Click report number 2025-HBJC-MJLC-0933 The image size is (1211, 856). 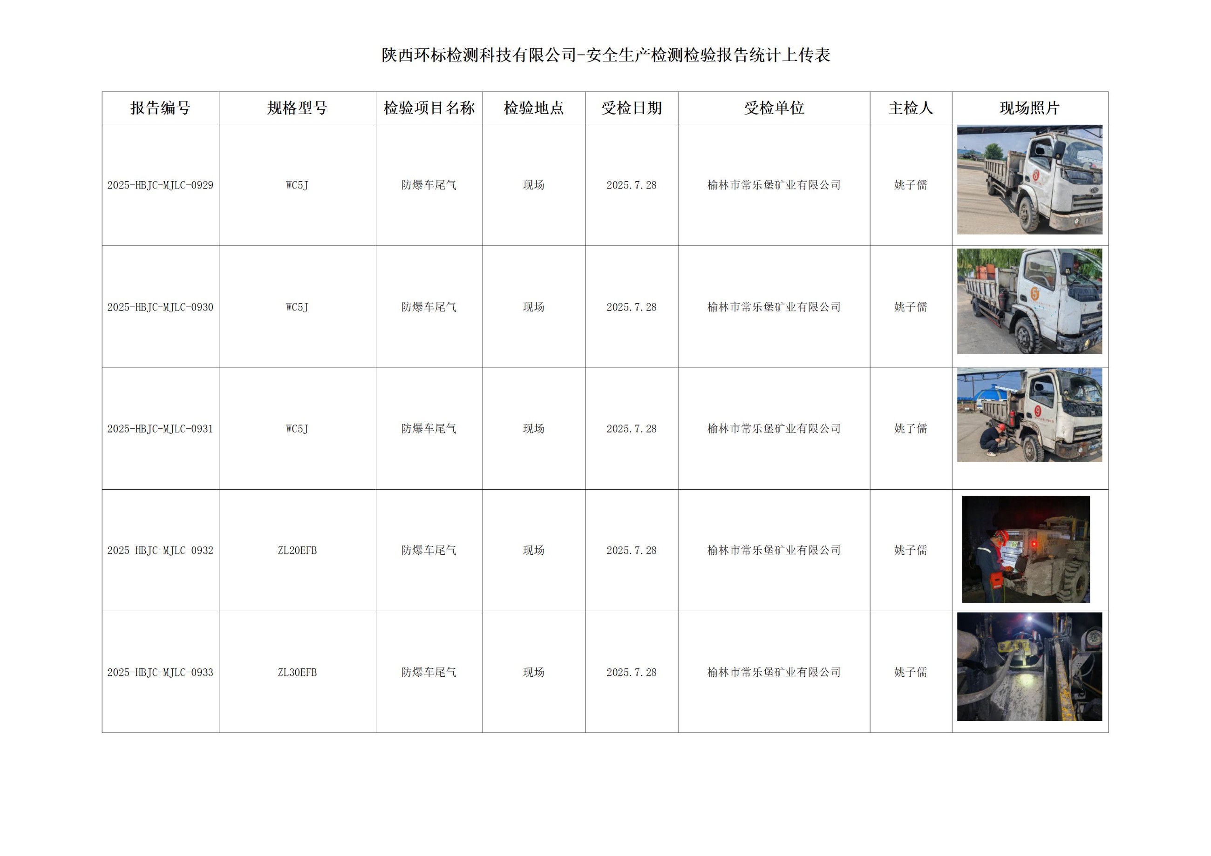point(160,672)
